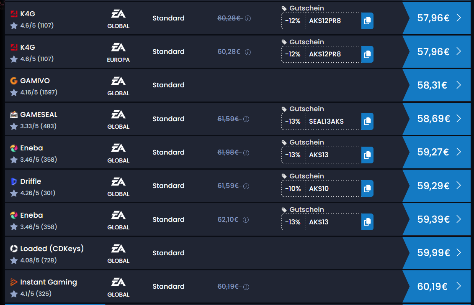This screenshot has height=305, width=474.
Task: Click the Loaded (CDKeys) store logo
Action: [13, 249]
